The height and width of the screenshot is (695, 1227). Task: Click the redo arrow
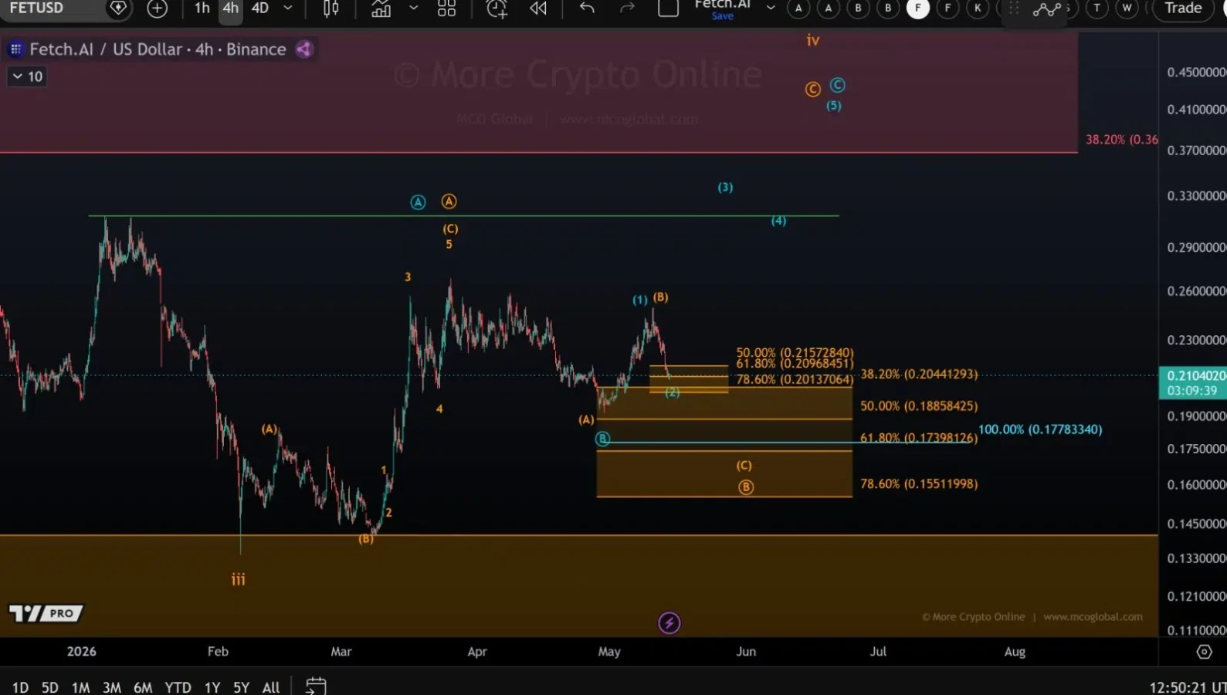click(x=627, y=8)
